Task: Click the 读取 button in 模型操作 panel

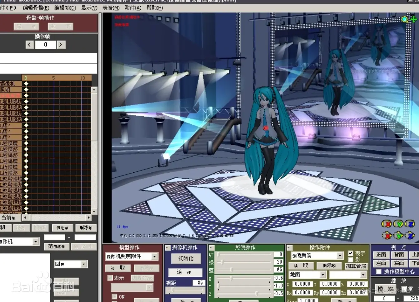Action: coord(118,268)
